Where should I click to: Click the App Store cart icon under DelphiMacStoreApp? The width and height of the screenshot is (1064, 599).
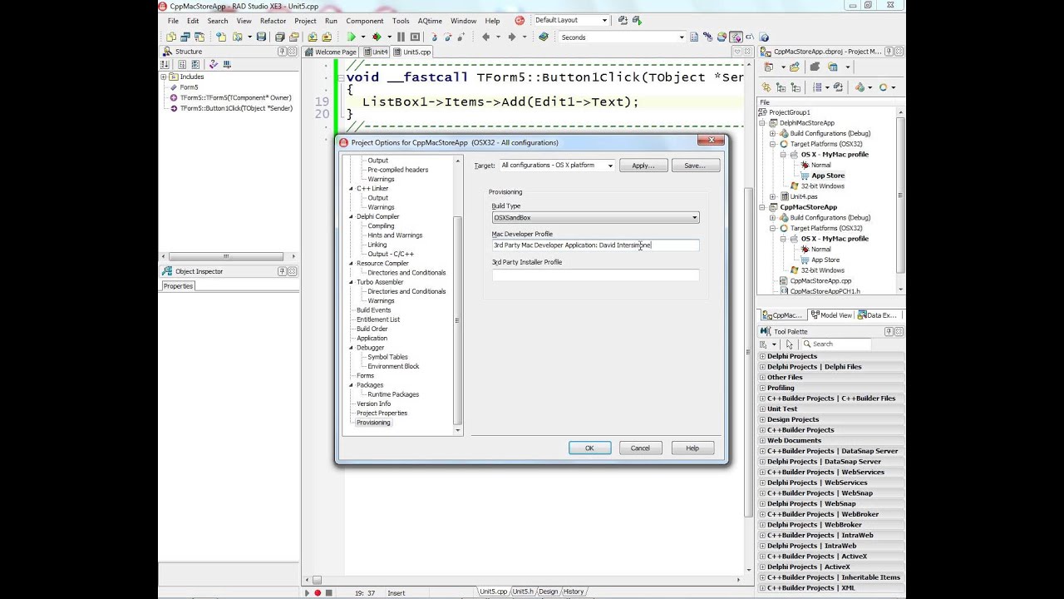[x=805, y=176]
